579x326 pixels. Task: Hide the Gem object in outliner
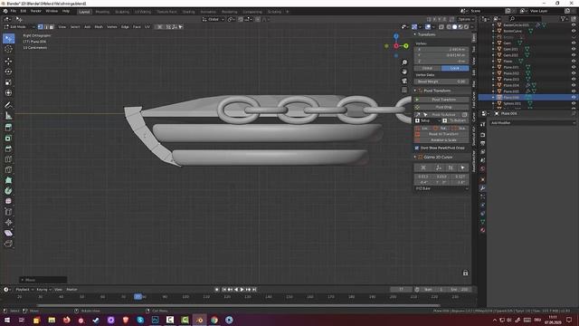[574, 43]
